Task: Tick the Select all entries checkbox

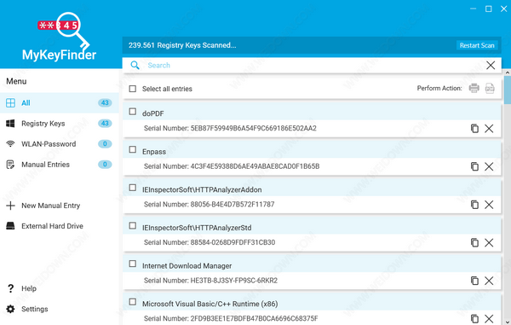Action: tap(133, 89)
